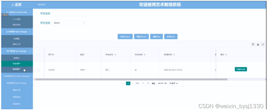
Task: Sort by the 学生性别 column arrows
Action: click(x=144, y=55)
